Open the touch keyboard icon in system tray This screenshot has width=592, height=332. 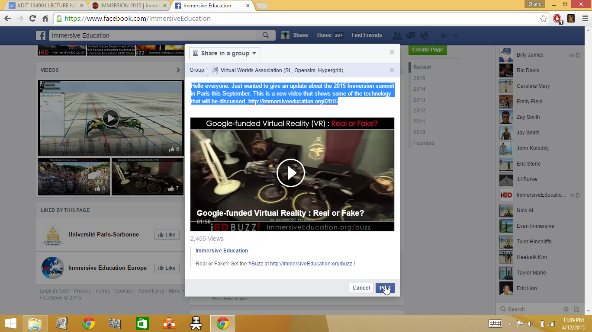pos(495,323)
